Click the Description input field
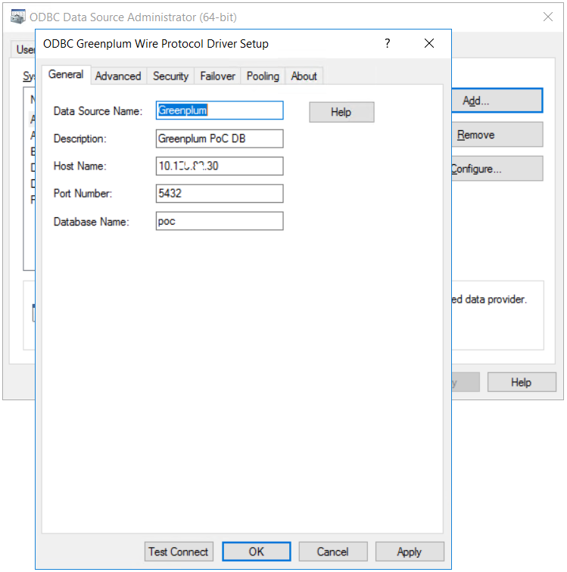 [x=220, y=138]
